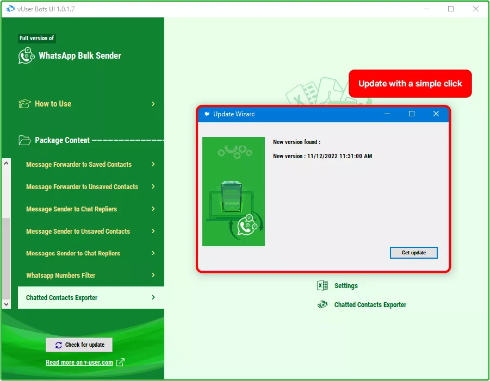This screenshot has height=381, width=490.
Task: Expand Message Sender to Unsaved Contacts arrow
Action: point(153,231)
